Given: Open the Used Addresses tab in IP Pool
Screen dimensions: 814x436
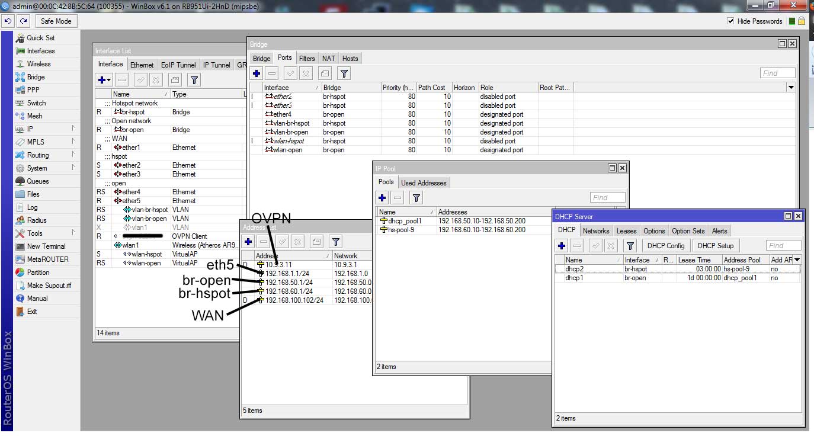Looking at the screenshot, I should click(424, 182).
